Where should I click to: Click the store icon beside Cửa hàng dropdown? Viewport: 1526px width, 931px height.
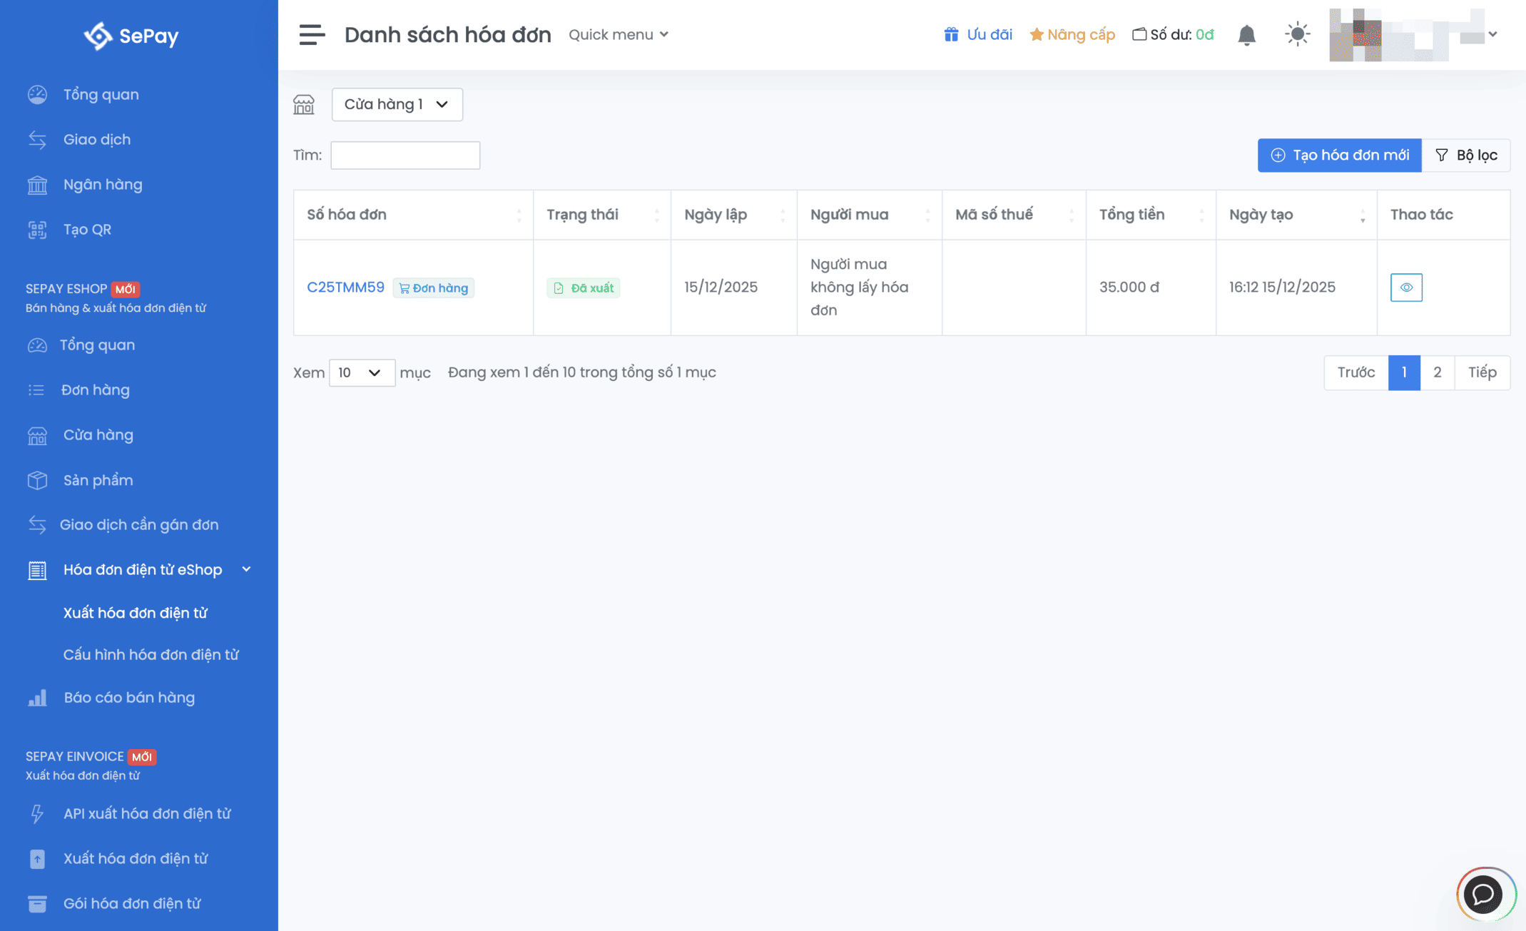click(304, 105)
